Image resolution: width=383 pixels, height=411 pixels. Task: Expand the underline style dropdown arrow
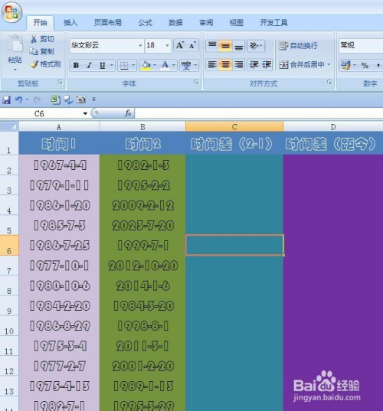[112, 65]
